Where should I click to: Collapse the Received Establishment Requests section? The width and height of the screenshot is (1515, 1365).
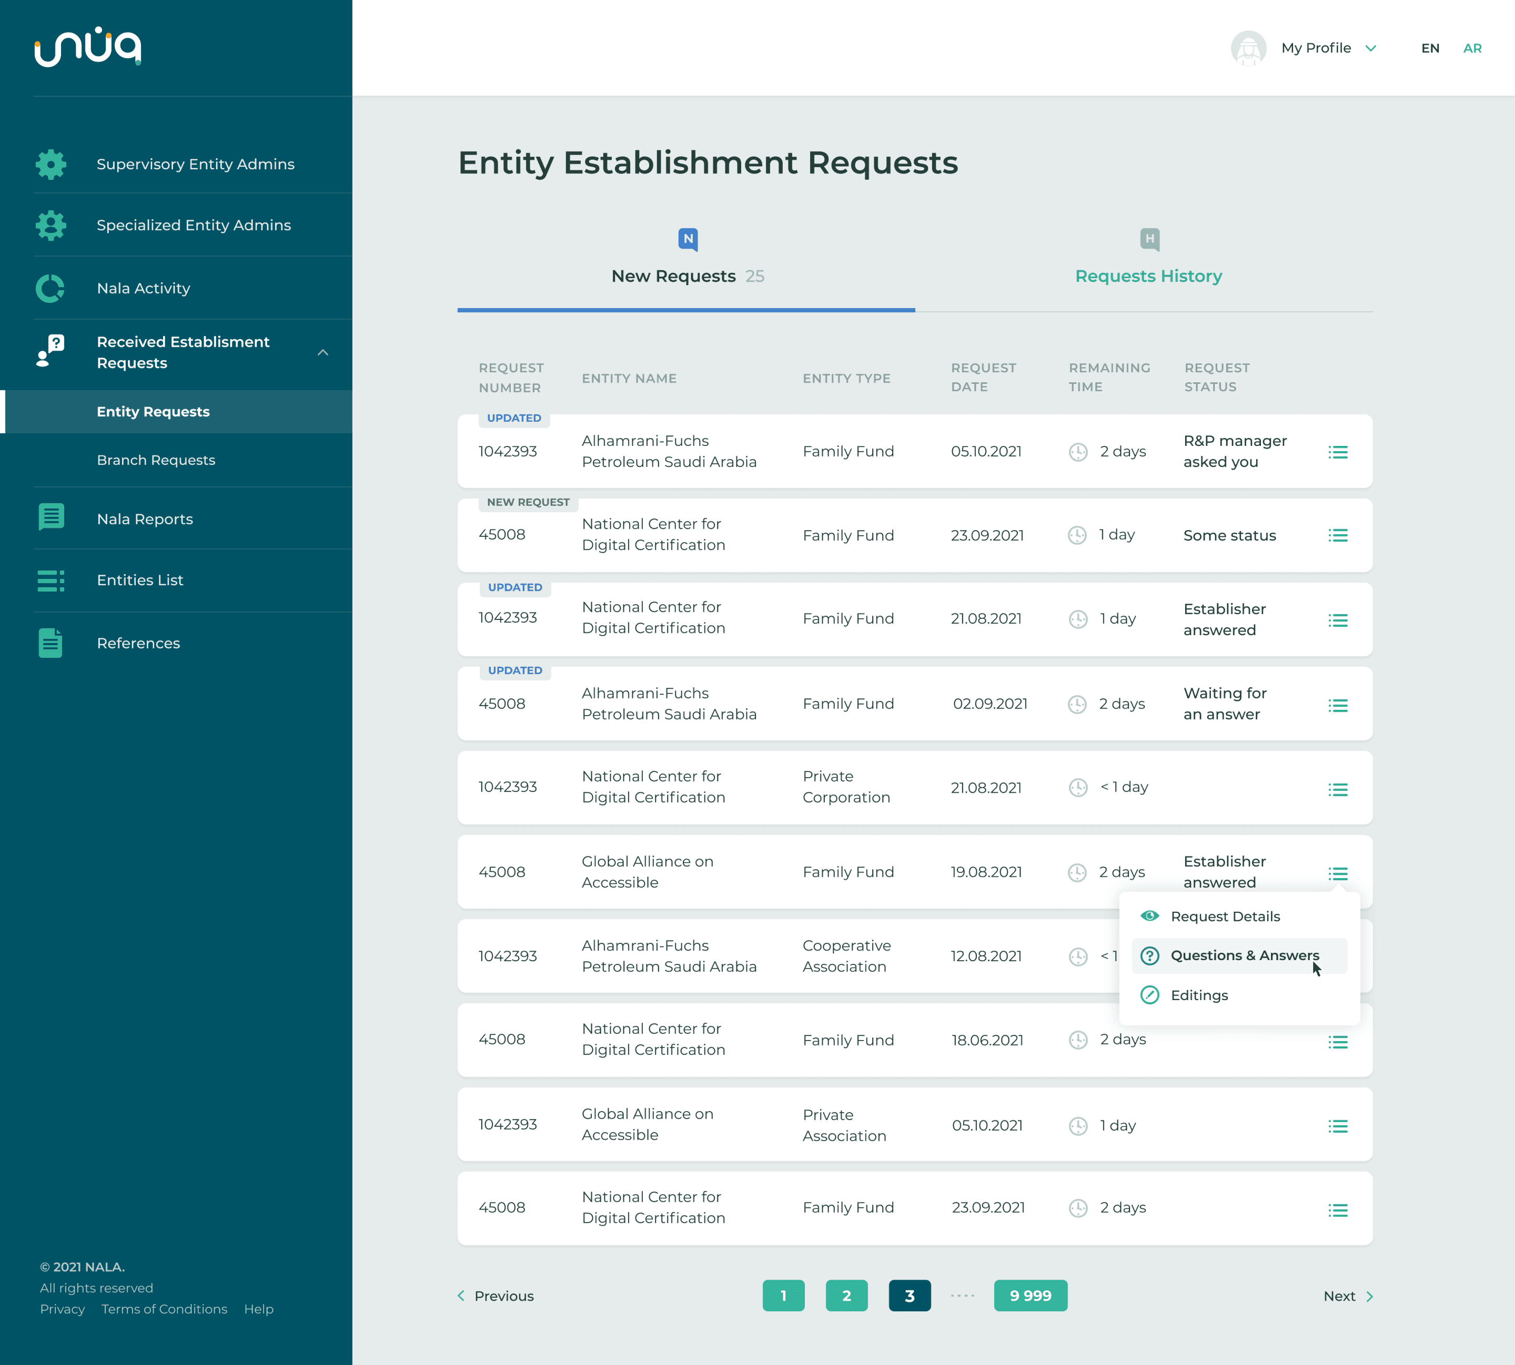tap(324, 352)
